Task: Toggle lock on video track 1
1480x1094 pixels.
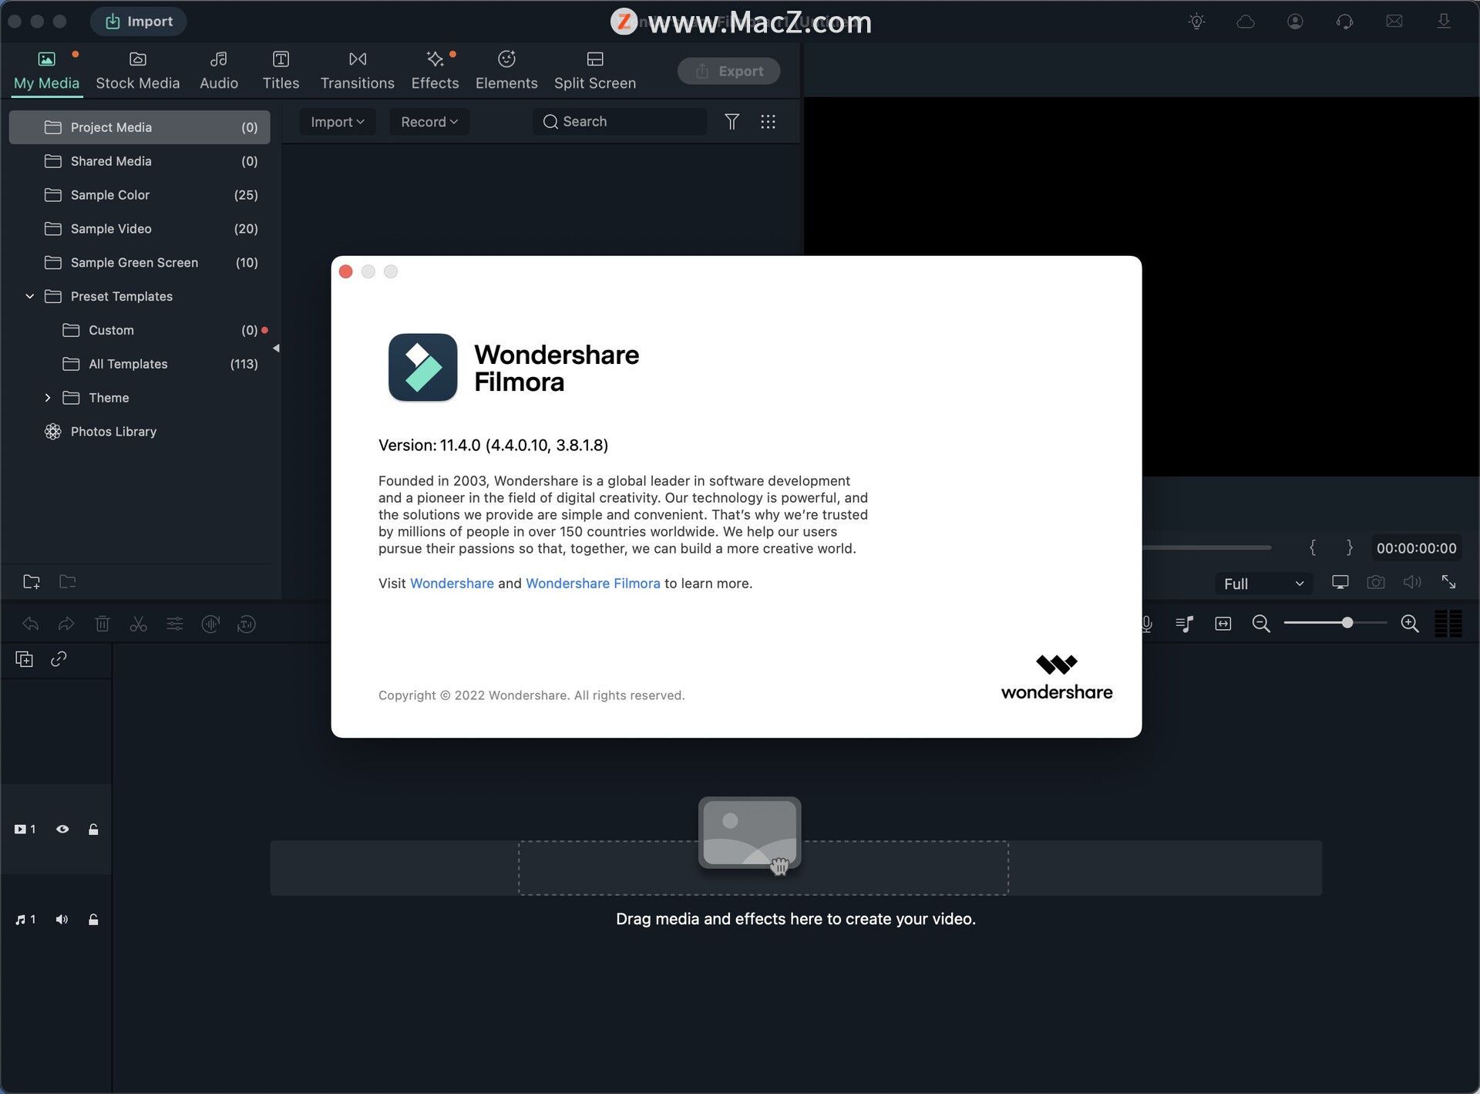Action: click(94, 829)
